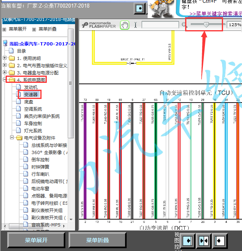
Task: Click the macromedia FlashPaper logo
Action: pyautogui.click(x=99, y=25)
